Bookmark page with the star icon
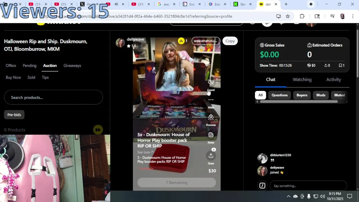 coord(288,16)
